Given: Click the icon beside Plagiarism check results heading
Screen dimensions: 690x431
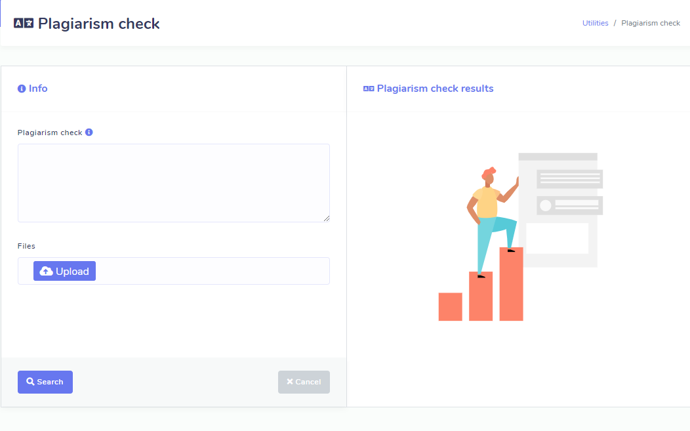Looking at the screenshot, I should pos(369,89).
